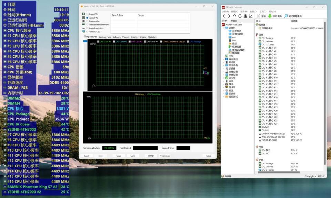Enable the Stress CPU checkbox
This screenshot has width=331, height=198.
pyautogui.click(x=87, y=14)
